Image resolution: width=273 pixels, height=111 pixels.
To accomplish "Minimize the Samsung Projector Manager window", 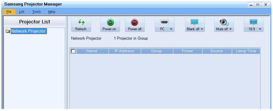I will (x=251, y=5).
